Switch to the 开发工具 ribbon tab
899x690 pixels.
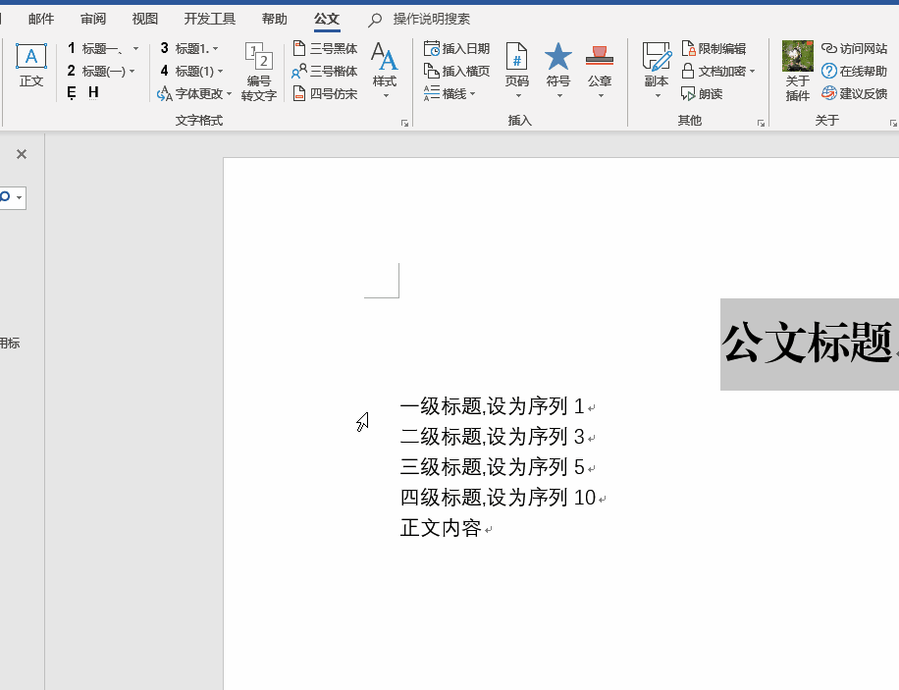(x=208, y=18)
